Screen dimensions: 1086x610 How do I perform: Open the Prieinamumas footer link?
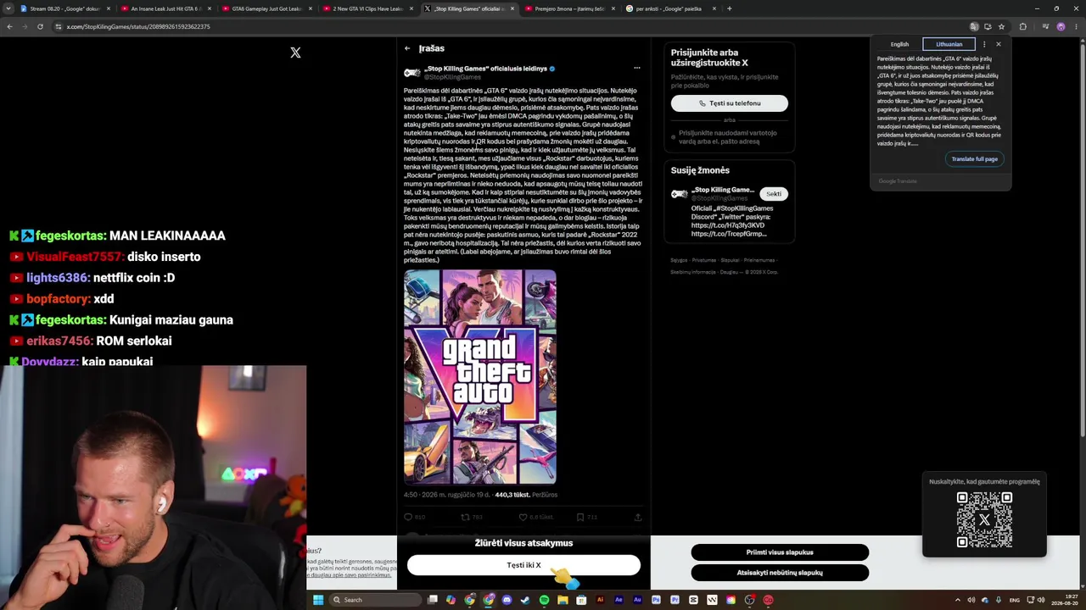759,260
